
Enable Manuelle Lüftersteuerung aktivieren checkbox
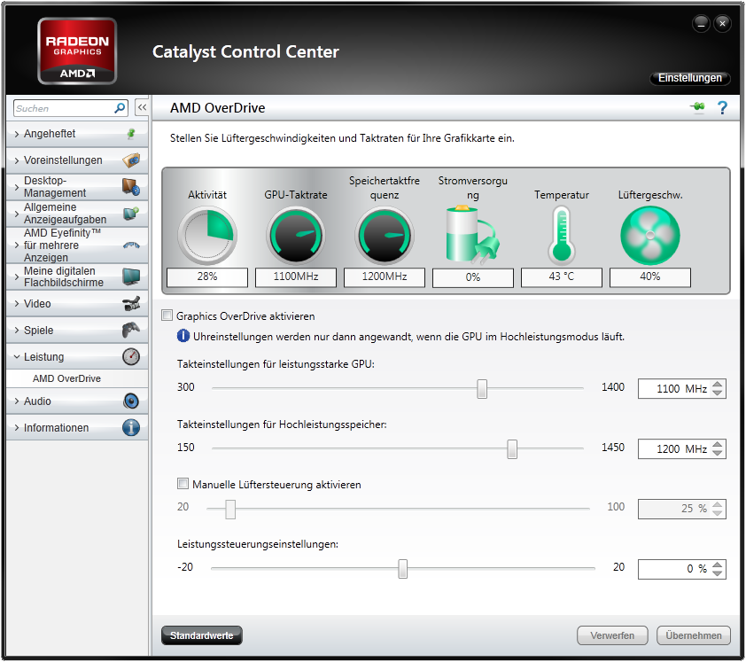pos(183,484)
